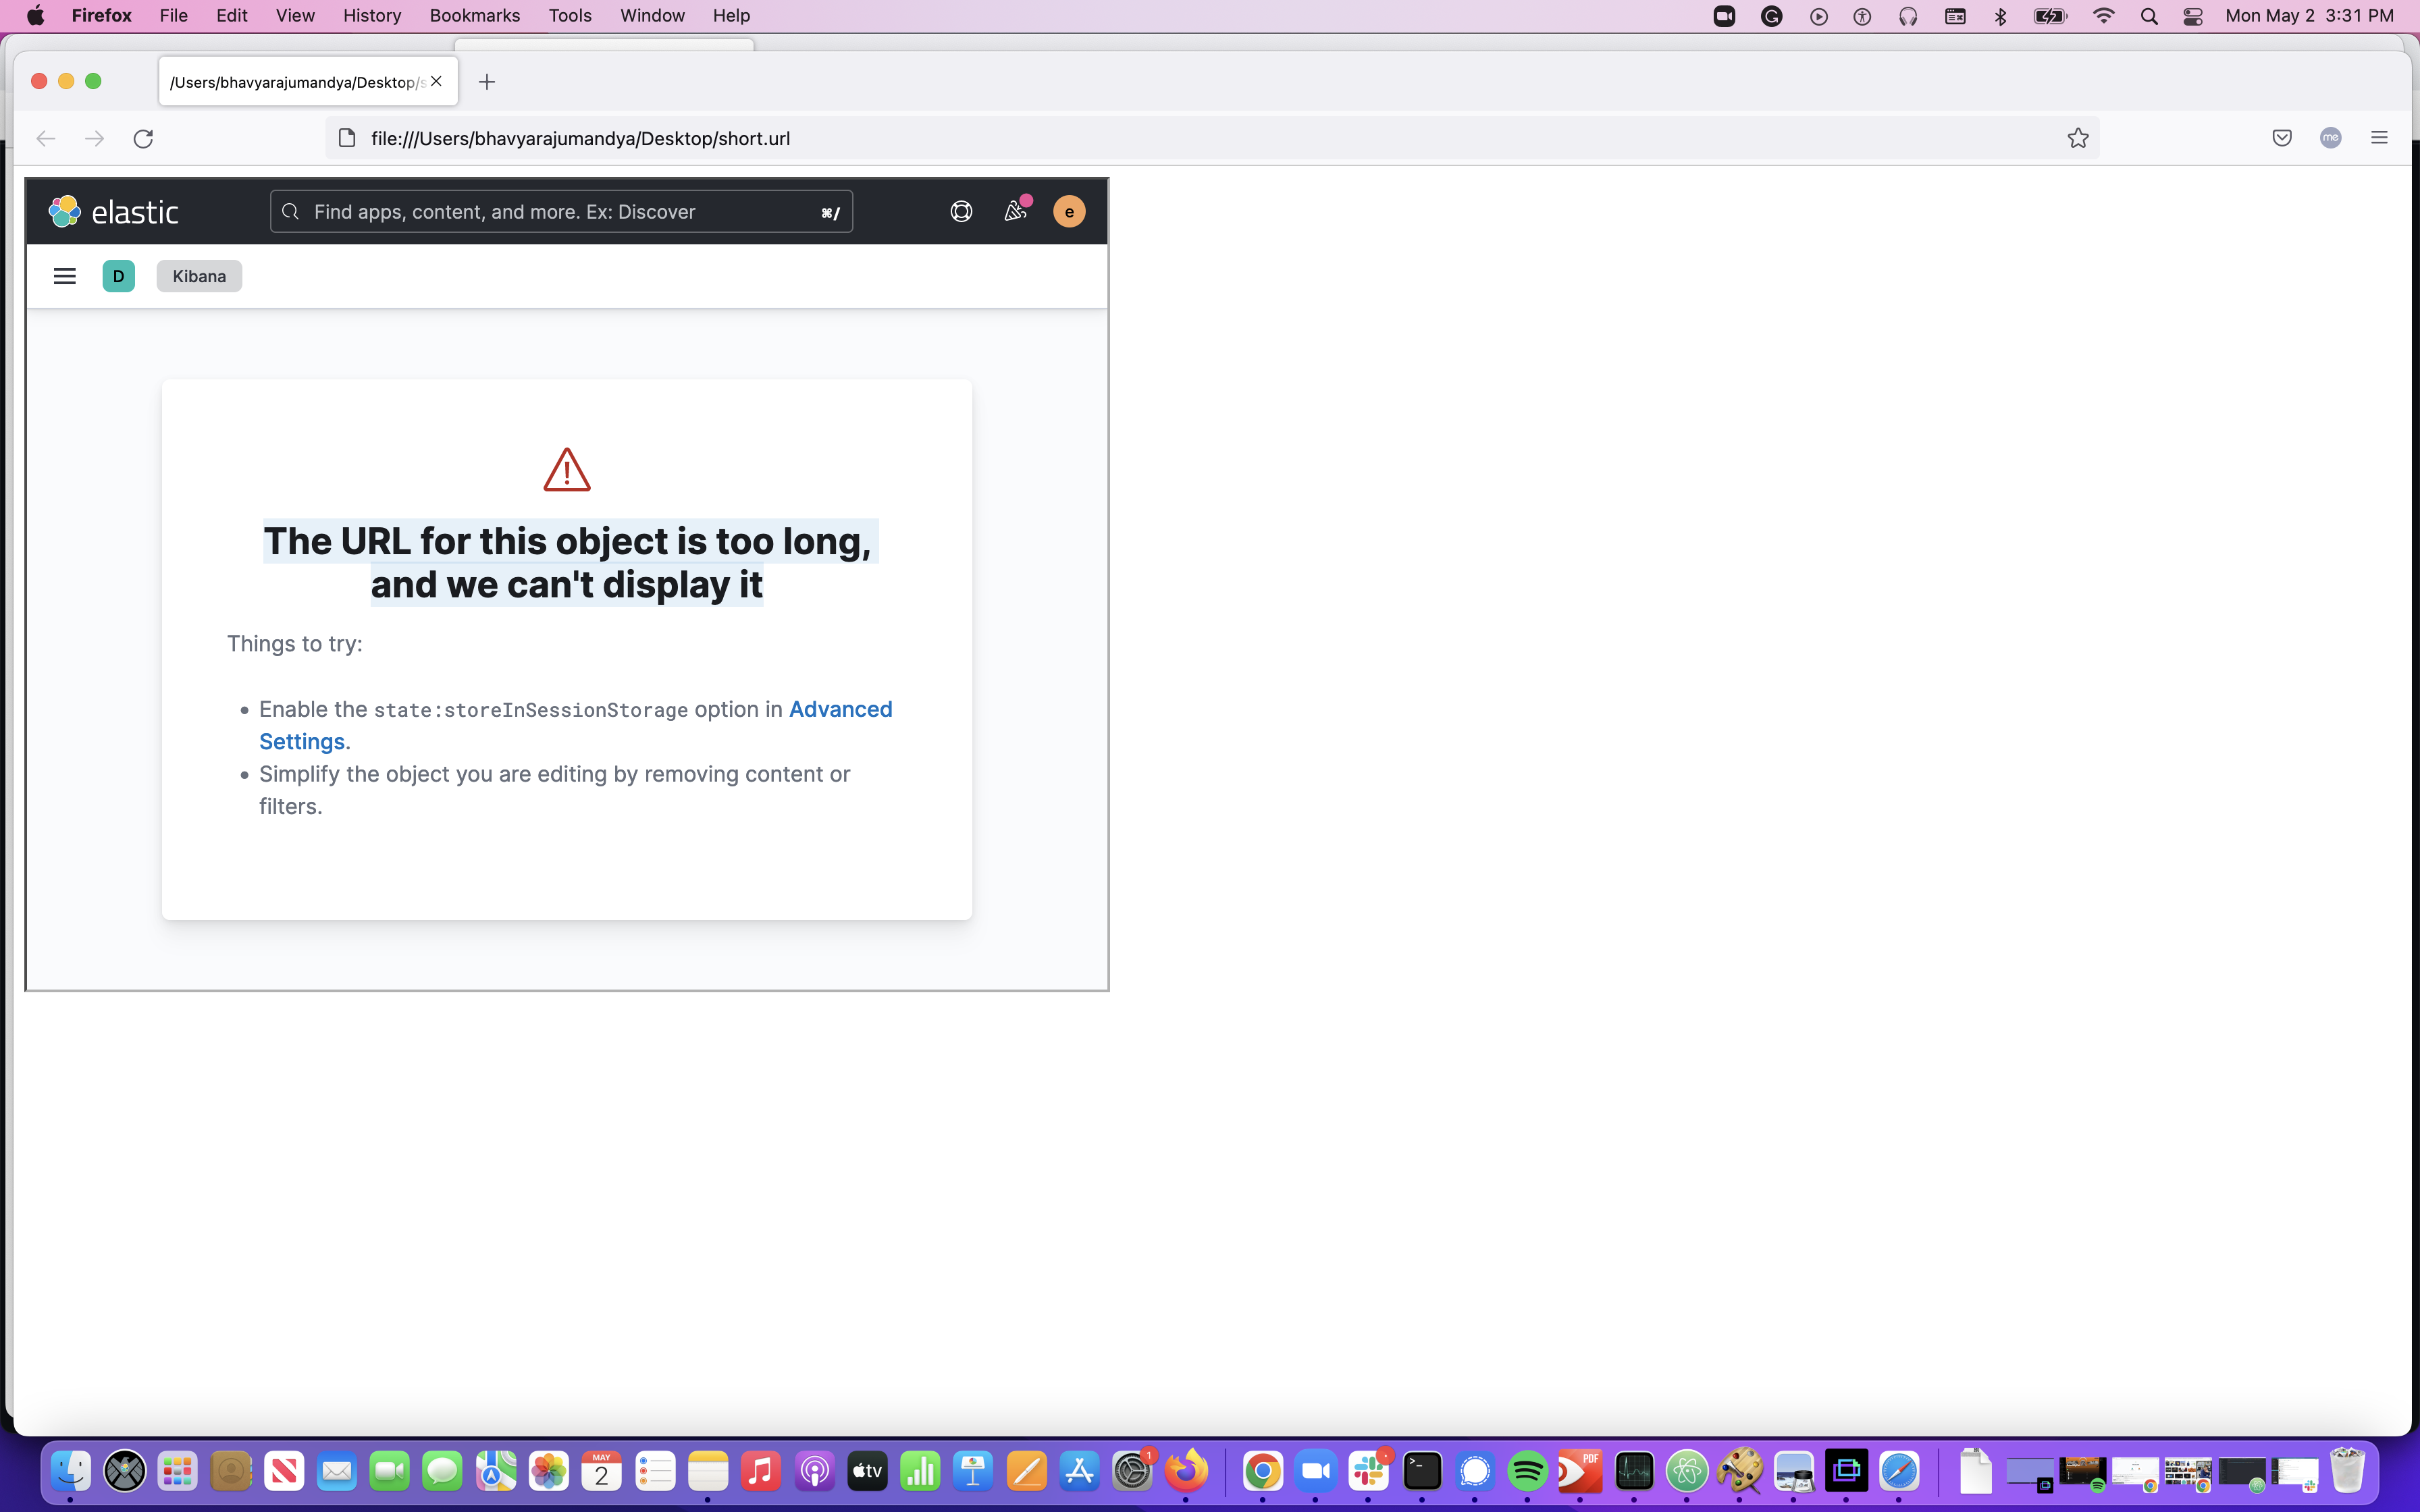Focus the Find apps, content search field

[x=561, y=212]
